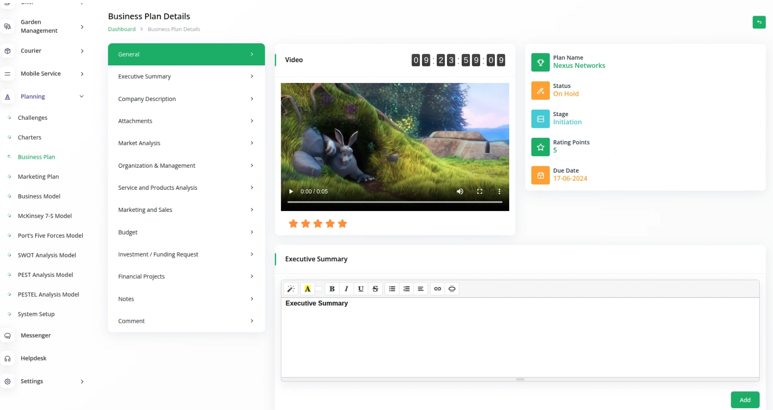Click the magic wand style icon in editor
This screenshot has height=410, width=773.
tap(291, 289)
